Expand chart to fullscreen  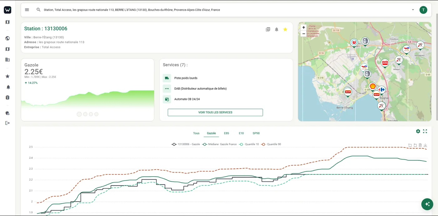pos(425,131)
